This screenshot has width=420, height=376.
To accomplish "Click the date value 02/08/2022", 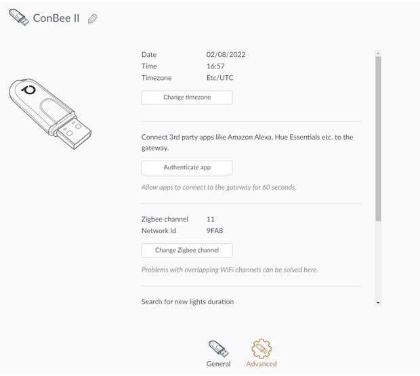I will (227, 54).
